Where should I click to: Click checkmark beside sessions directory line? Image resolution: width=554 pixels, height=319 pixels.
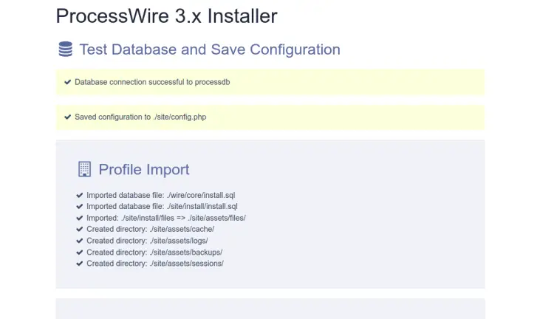[x=80, y=264]
